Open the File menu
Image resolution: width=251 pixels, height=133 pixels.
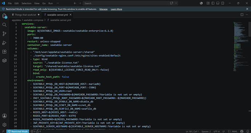coord(10,3)
